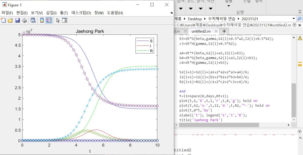Expand the current folder path dropdown
Viewport: 303px width, 155px height.
click(x=294, y=19)
